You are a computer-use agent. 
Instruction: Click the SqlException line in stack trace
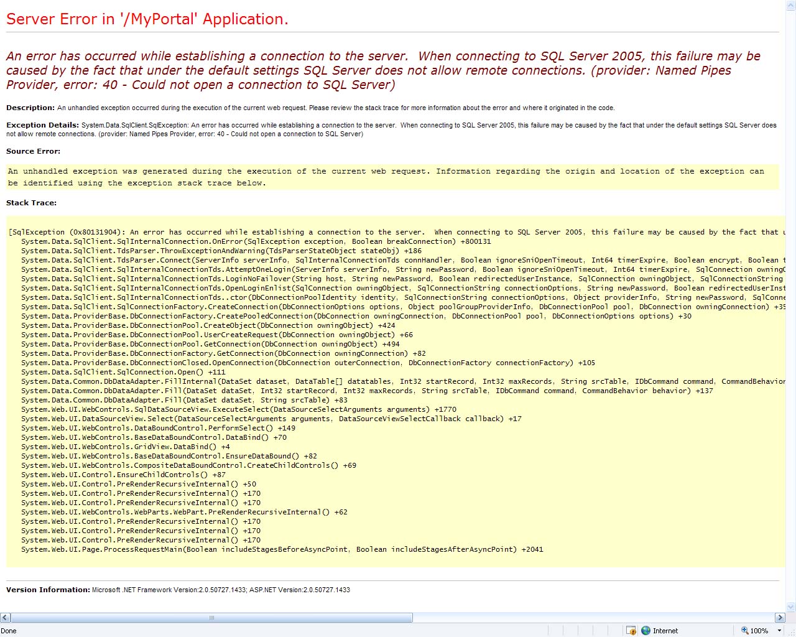point(397,232)
